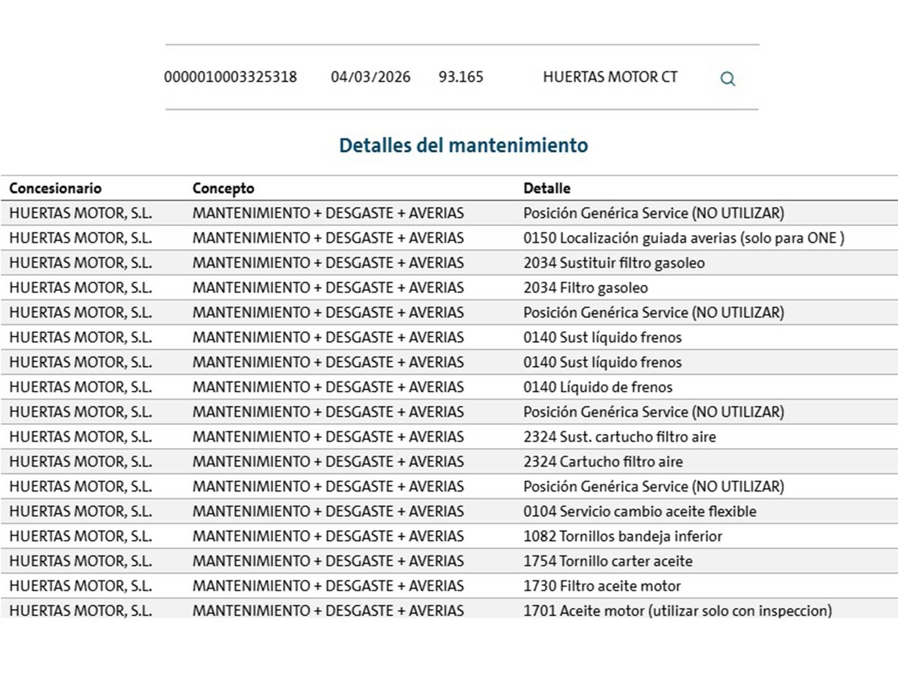The image size is (898, 673).
Task: Open details with the magnifying glass icon
Action: [x=728, y=79]
